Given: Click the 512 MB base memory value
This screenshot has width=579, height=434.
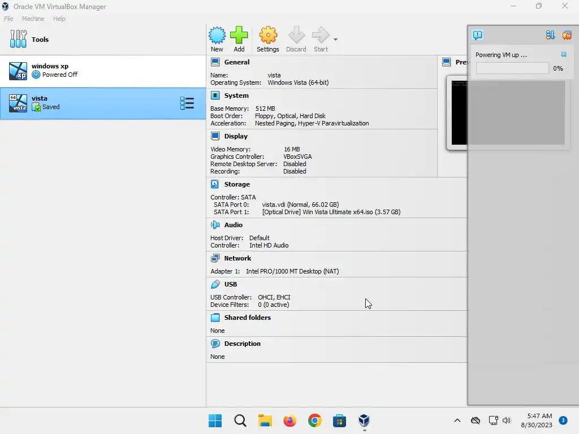Looking at the screenshot, I should pyautogui.click(x=265, y=108).
